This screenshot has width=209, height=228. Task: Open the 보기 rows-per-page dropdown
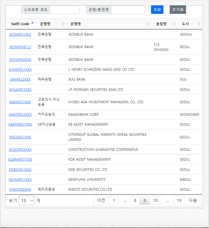(x=27, y=201)
